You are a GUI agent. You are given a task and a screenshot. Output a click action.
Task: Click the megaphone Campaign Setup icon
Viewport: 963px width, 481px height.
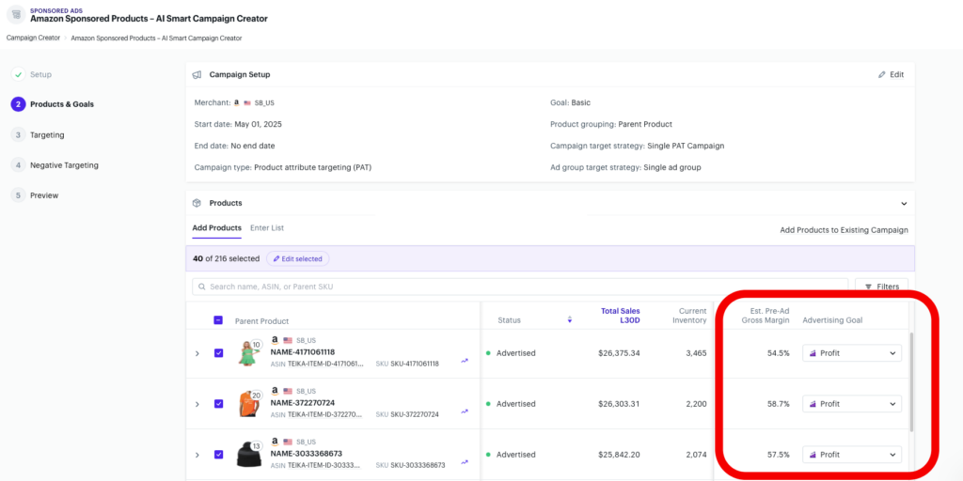point(197,74)
